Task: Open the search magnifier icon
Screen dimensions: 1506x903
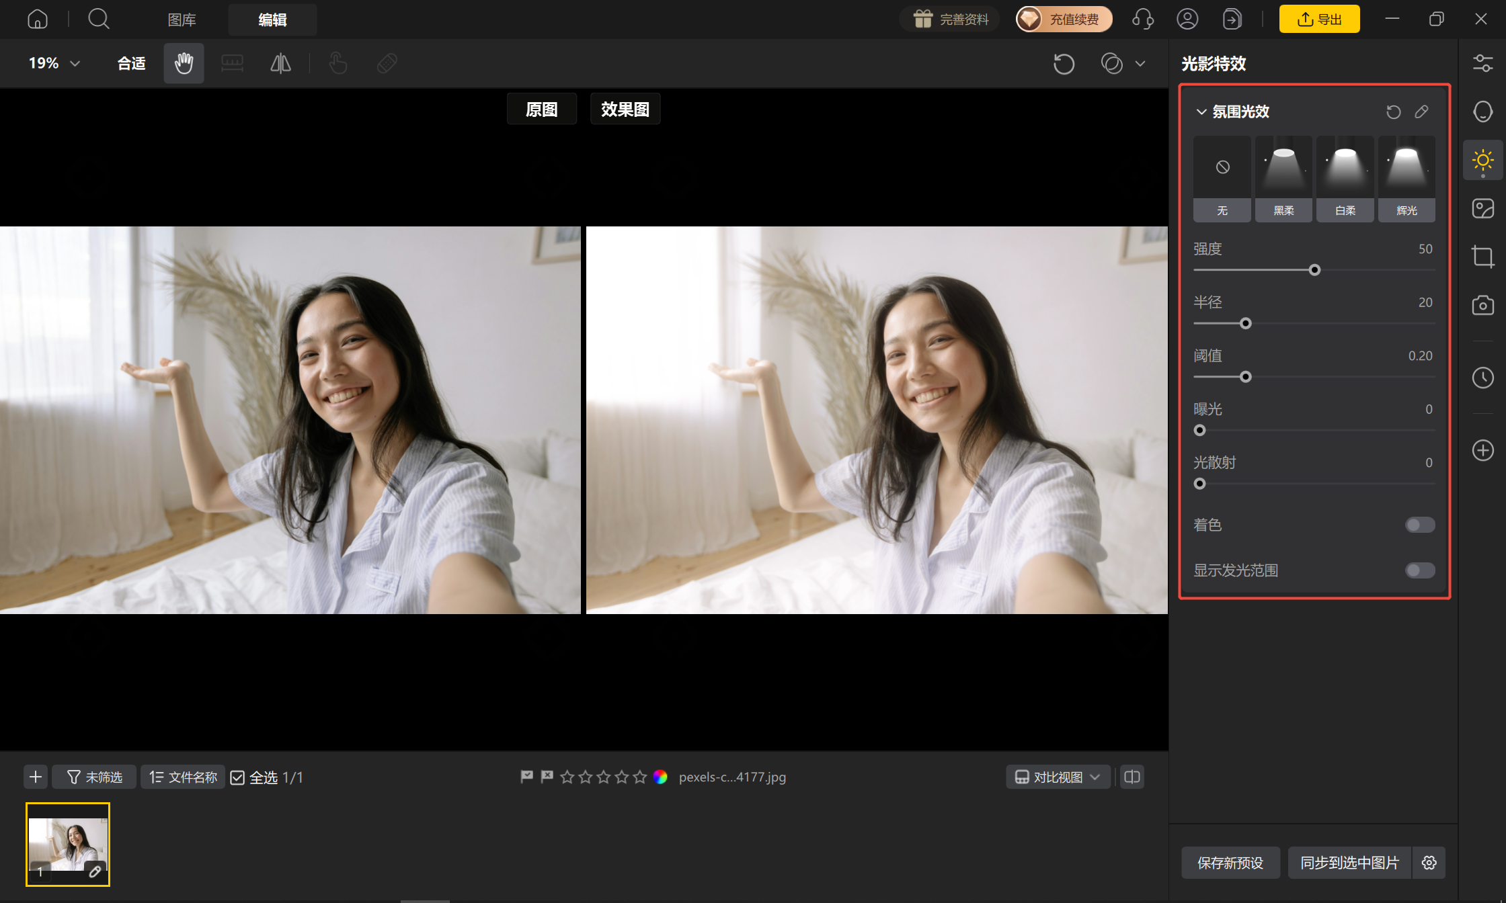Action: [99, 19]
